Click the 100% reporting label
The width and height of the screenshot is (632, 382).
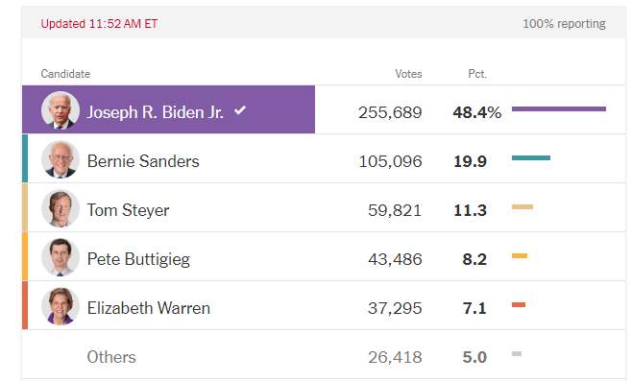[564, 24]
